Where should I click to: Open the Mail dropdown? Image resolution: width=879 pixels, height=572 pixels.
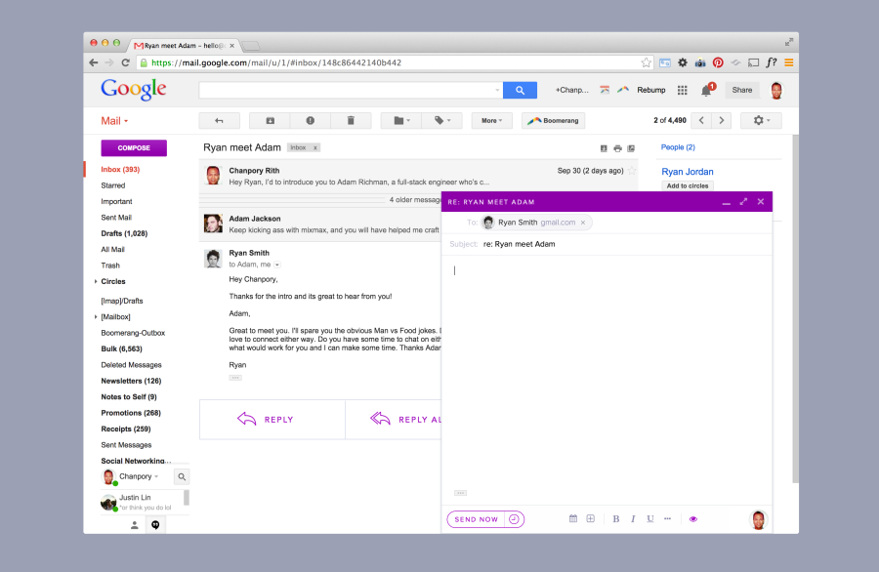pos(114,121)
